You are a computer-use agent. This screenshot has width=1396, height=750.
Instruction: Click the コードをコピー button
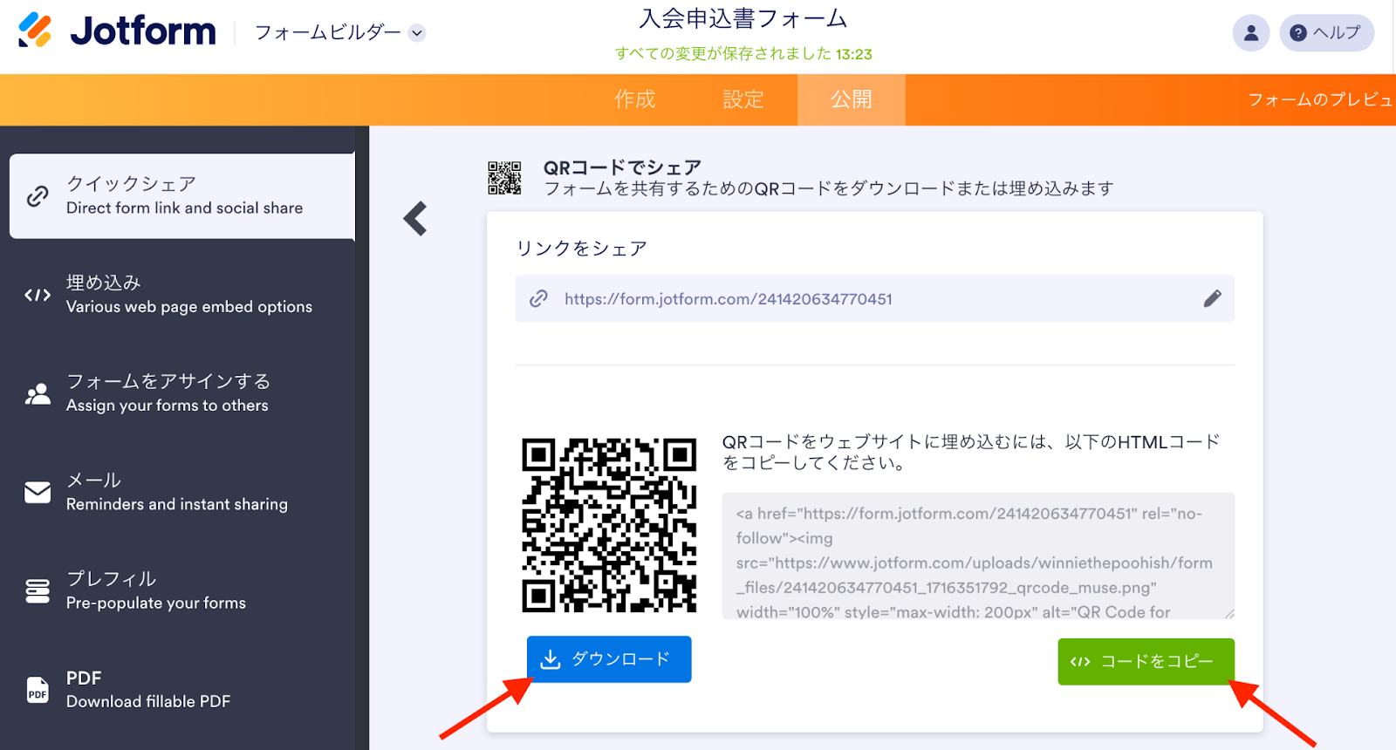click(1146, 662)
